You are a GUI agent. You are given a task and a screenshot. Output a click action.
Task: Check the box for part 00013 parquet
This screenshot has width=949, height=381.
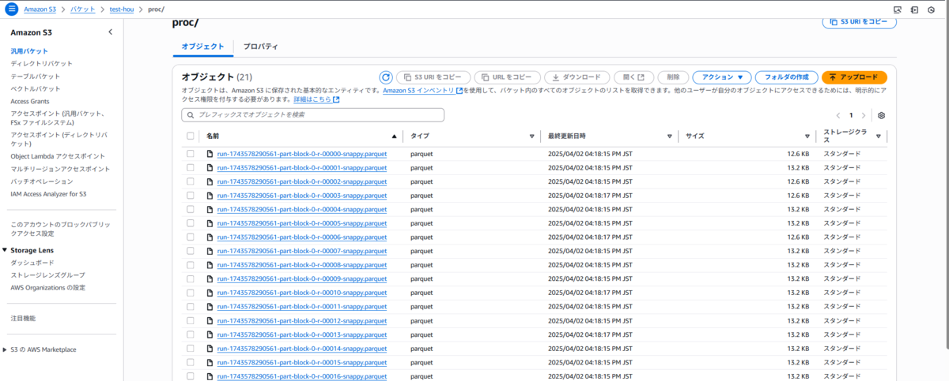[x=190, y=334]
